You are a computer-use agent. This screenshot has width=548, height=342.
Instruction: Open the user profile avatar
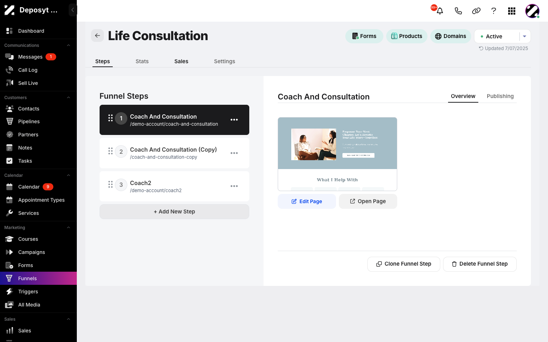(532, 11)
